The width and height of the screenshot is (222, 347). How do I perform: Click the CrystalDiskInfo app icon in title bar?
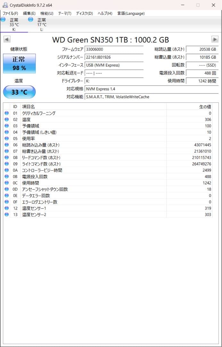[5, 5]
